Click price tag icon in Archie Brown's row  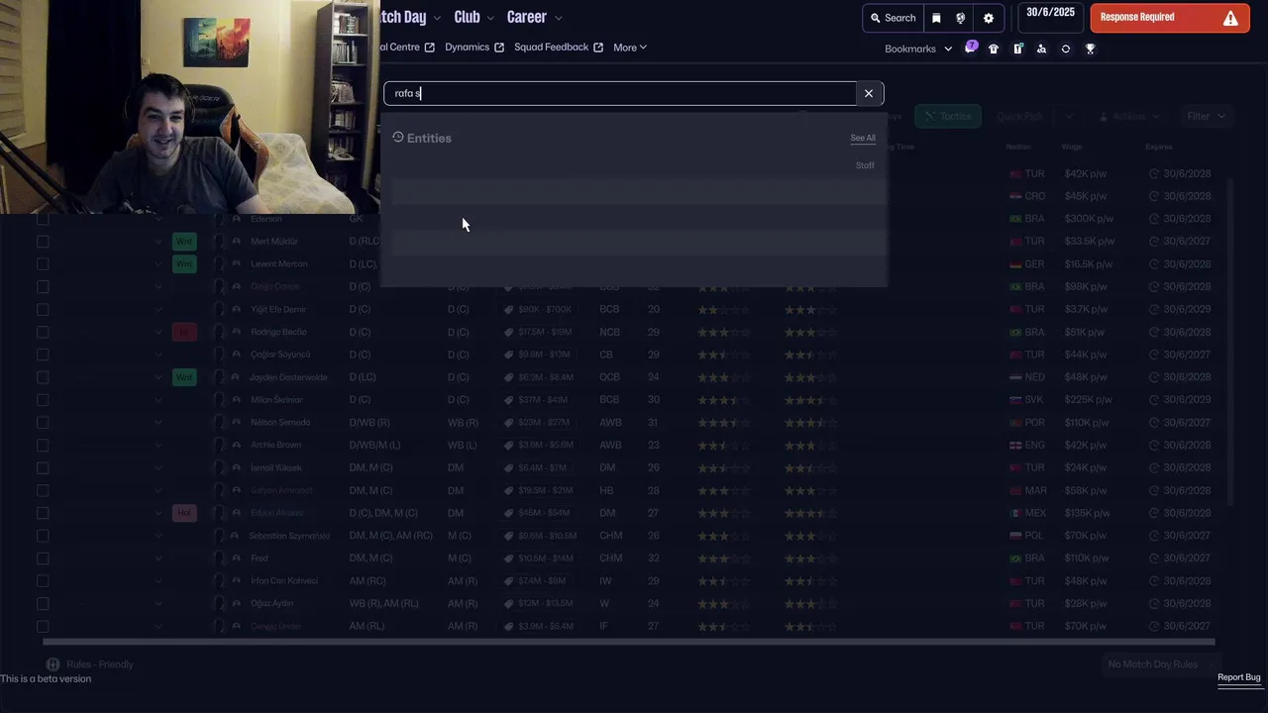(x=509, y=446)
